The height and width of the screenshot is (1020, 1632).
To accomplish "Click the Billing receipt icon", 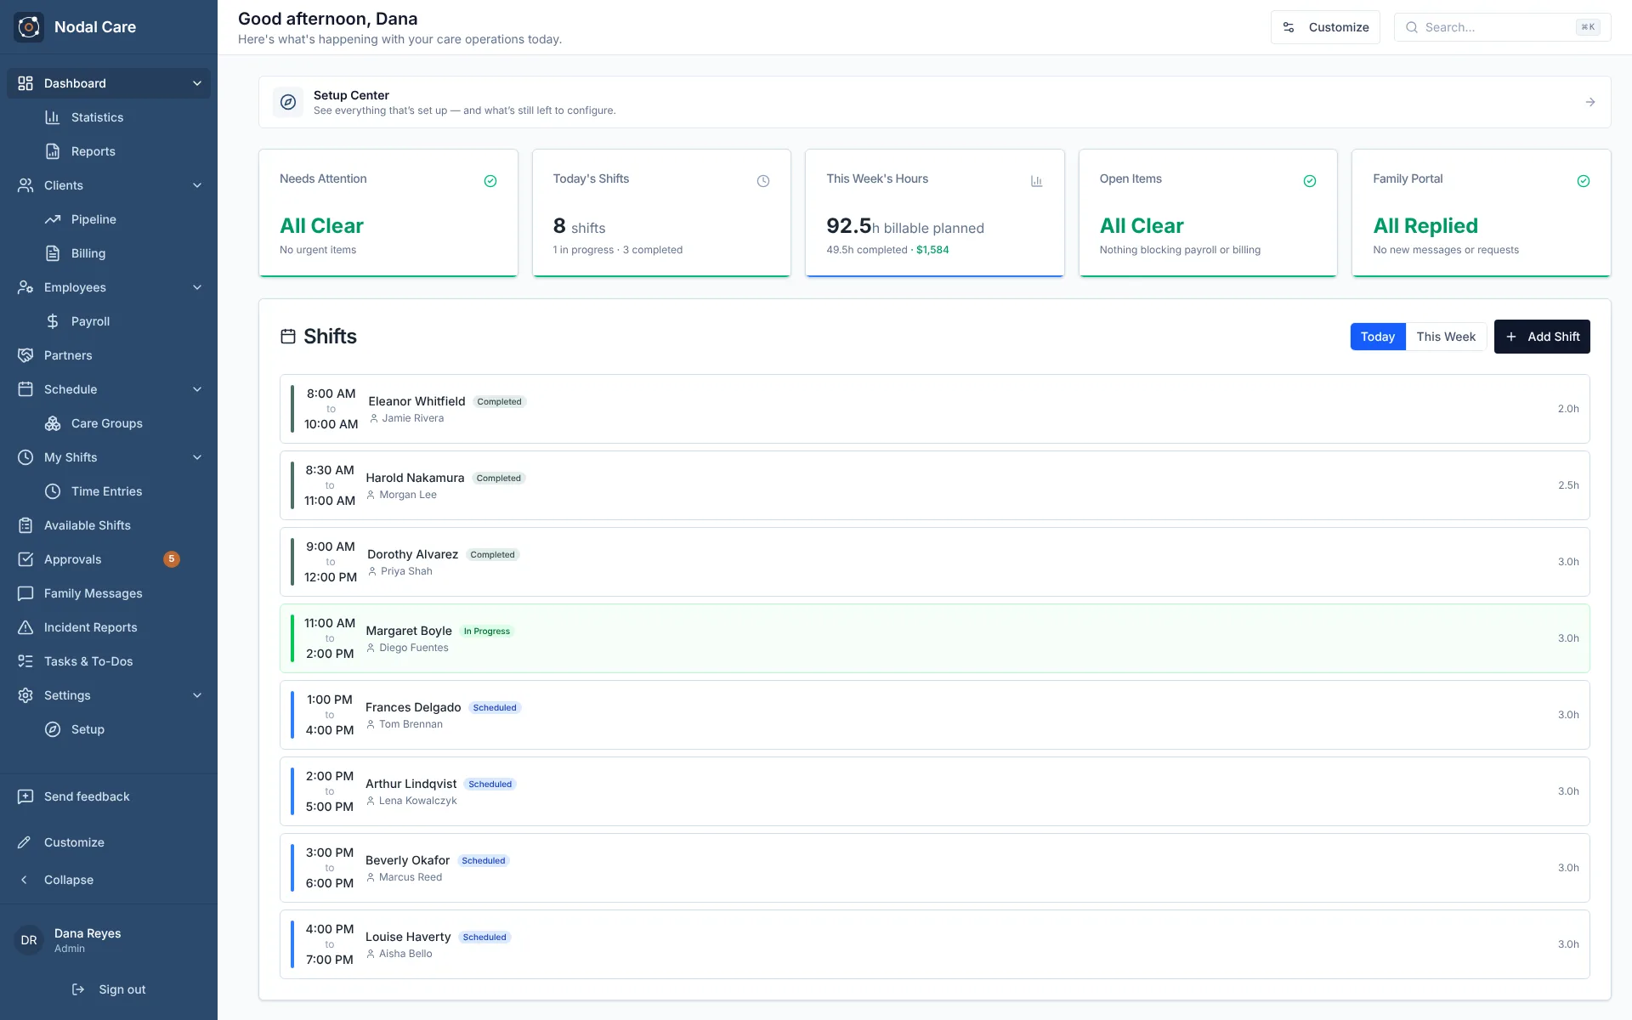I will 53,253.
